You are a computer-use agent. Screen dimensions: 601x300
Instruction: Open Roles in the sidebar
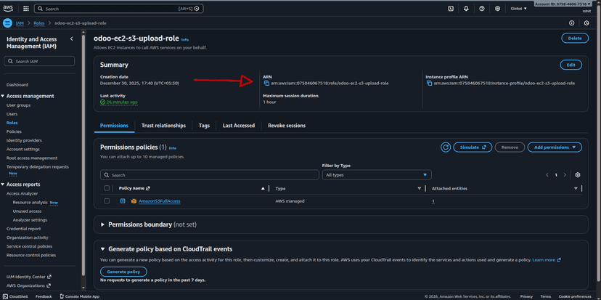(x=12, y=123)
